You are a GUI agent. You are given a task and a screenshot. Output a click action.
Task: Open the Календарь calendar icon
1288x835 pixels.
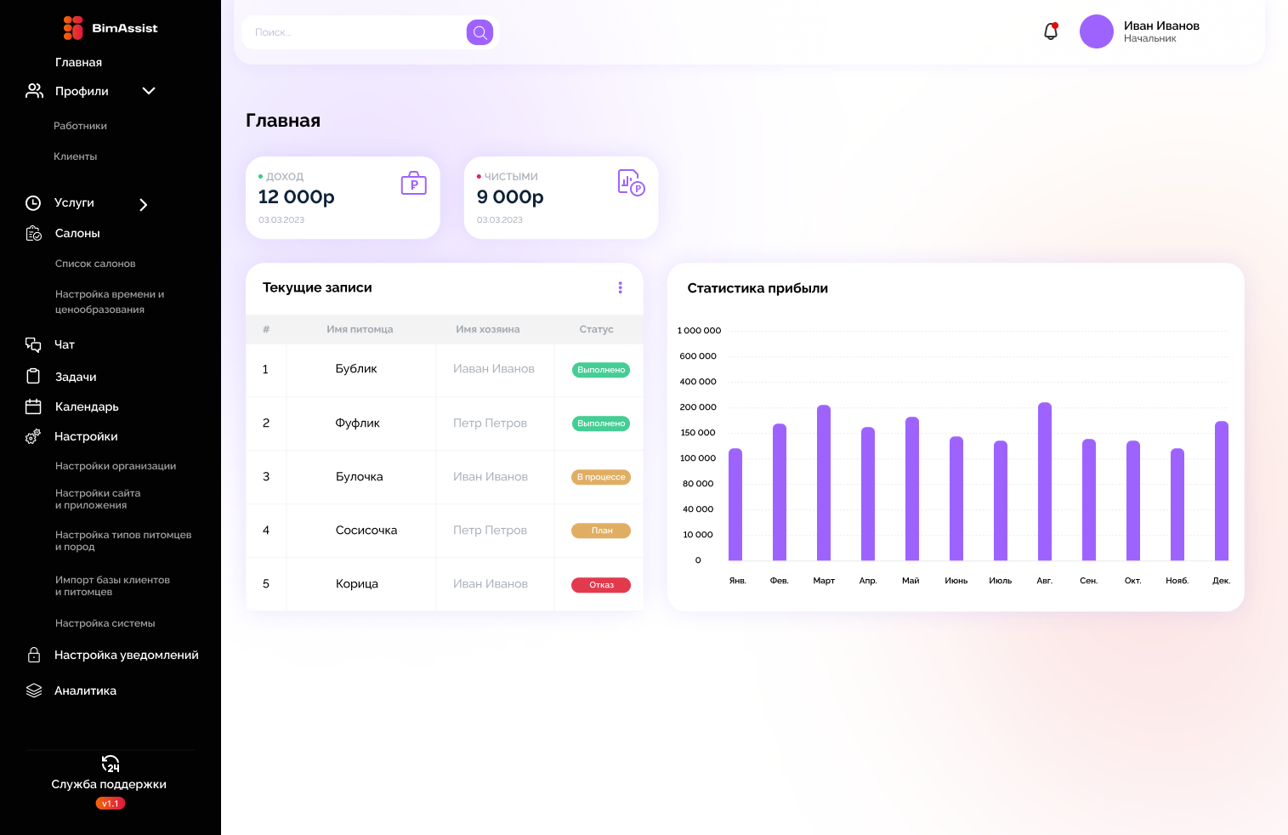tap(33, 406)
